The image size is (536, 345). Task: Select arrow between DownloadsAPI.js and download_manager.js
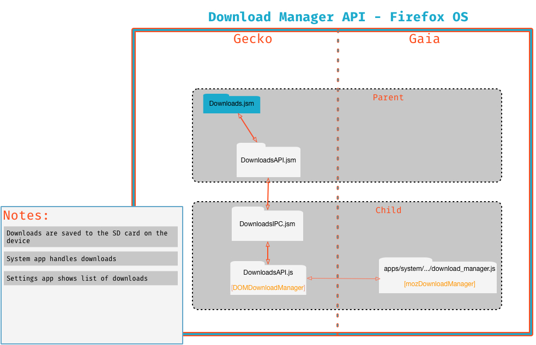(x=343, y=279)
